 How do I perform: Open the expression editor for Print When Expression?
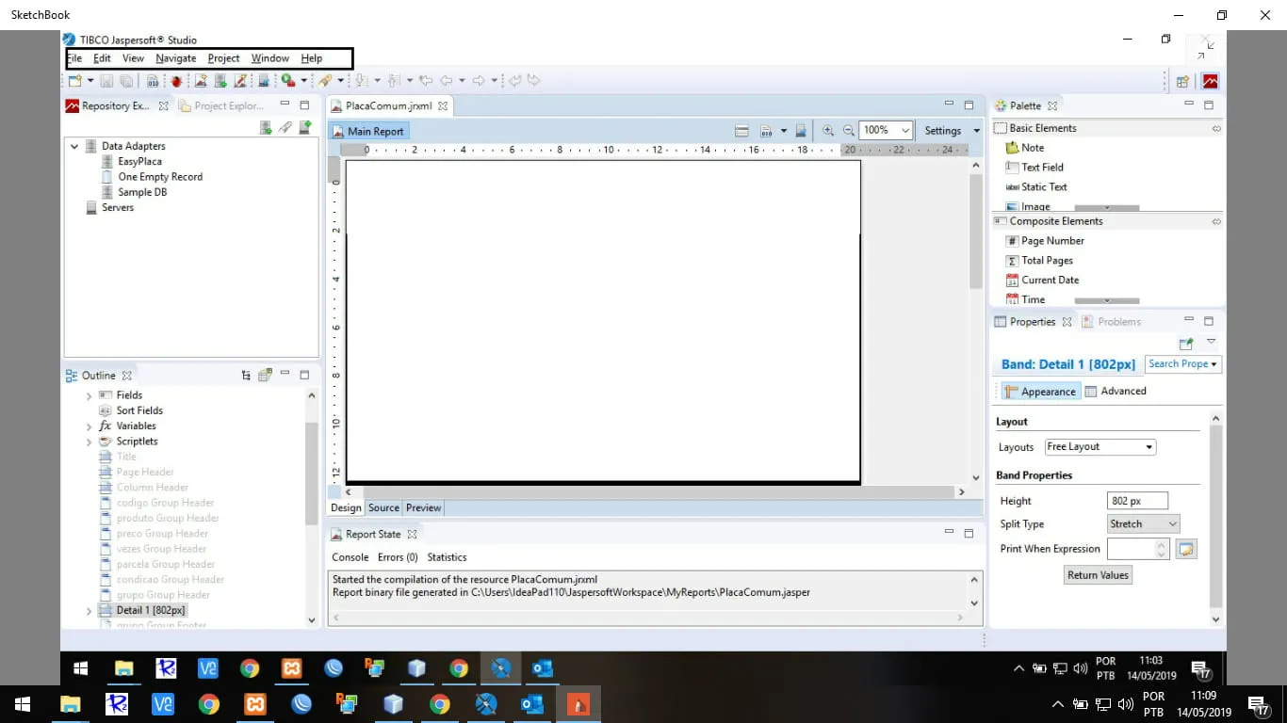(x=1186, y=549)
